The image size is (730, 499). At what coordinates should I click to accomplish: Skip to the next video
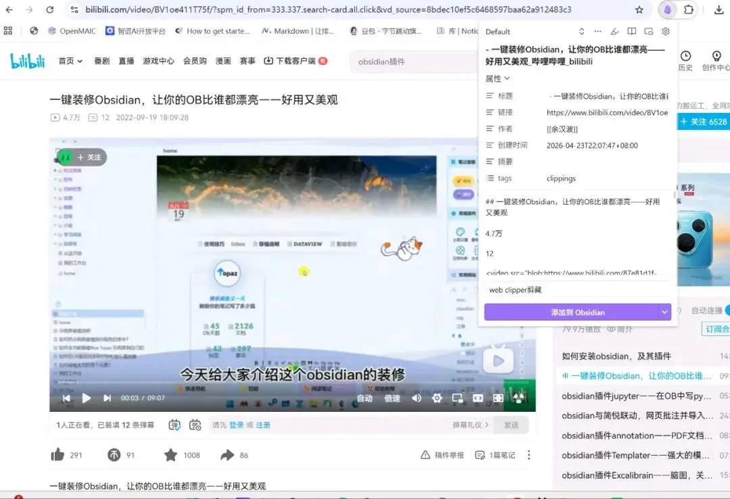107,398
